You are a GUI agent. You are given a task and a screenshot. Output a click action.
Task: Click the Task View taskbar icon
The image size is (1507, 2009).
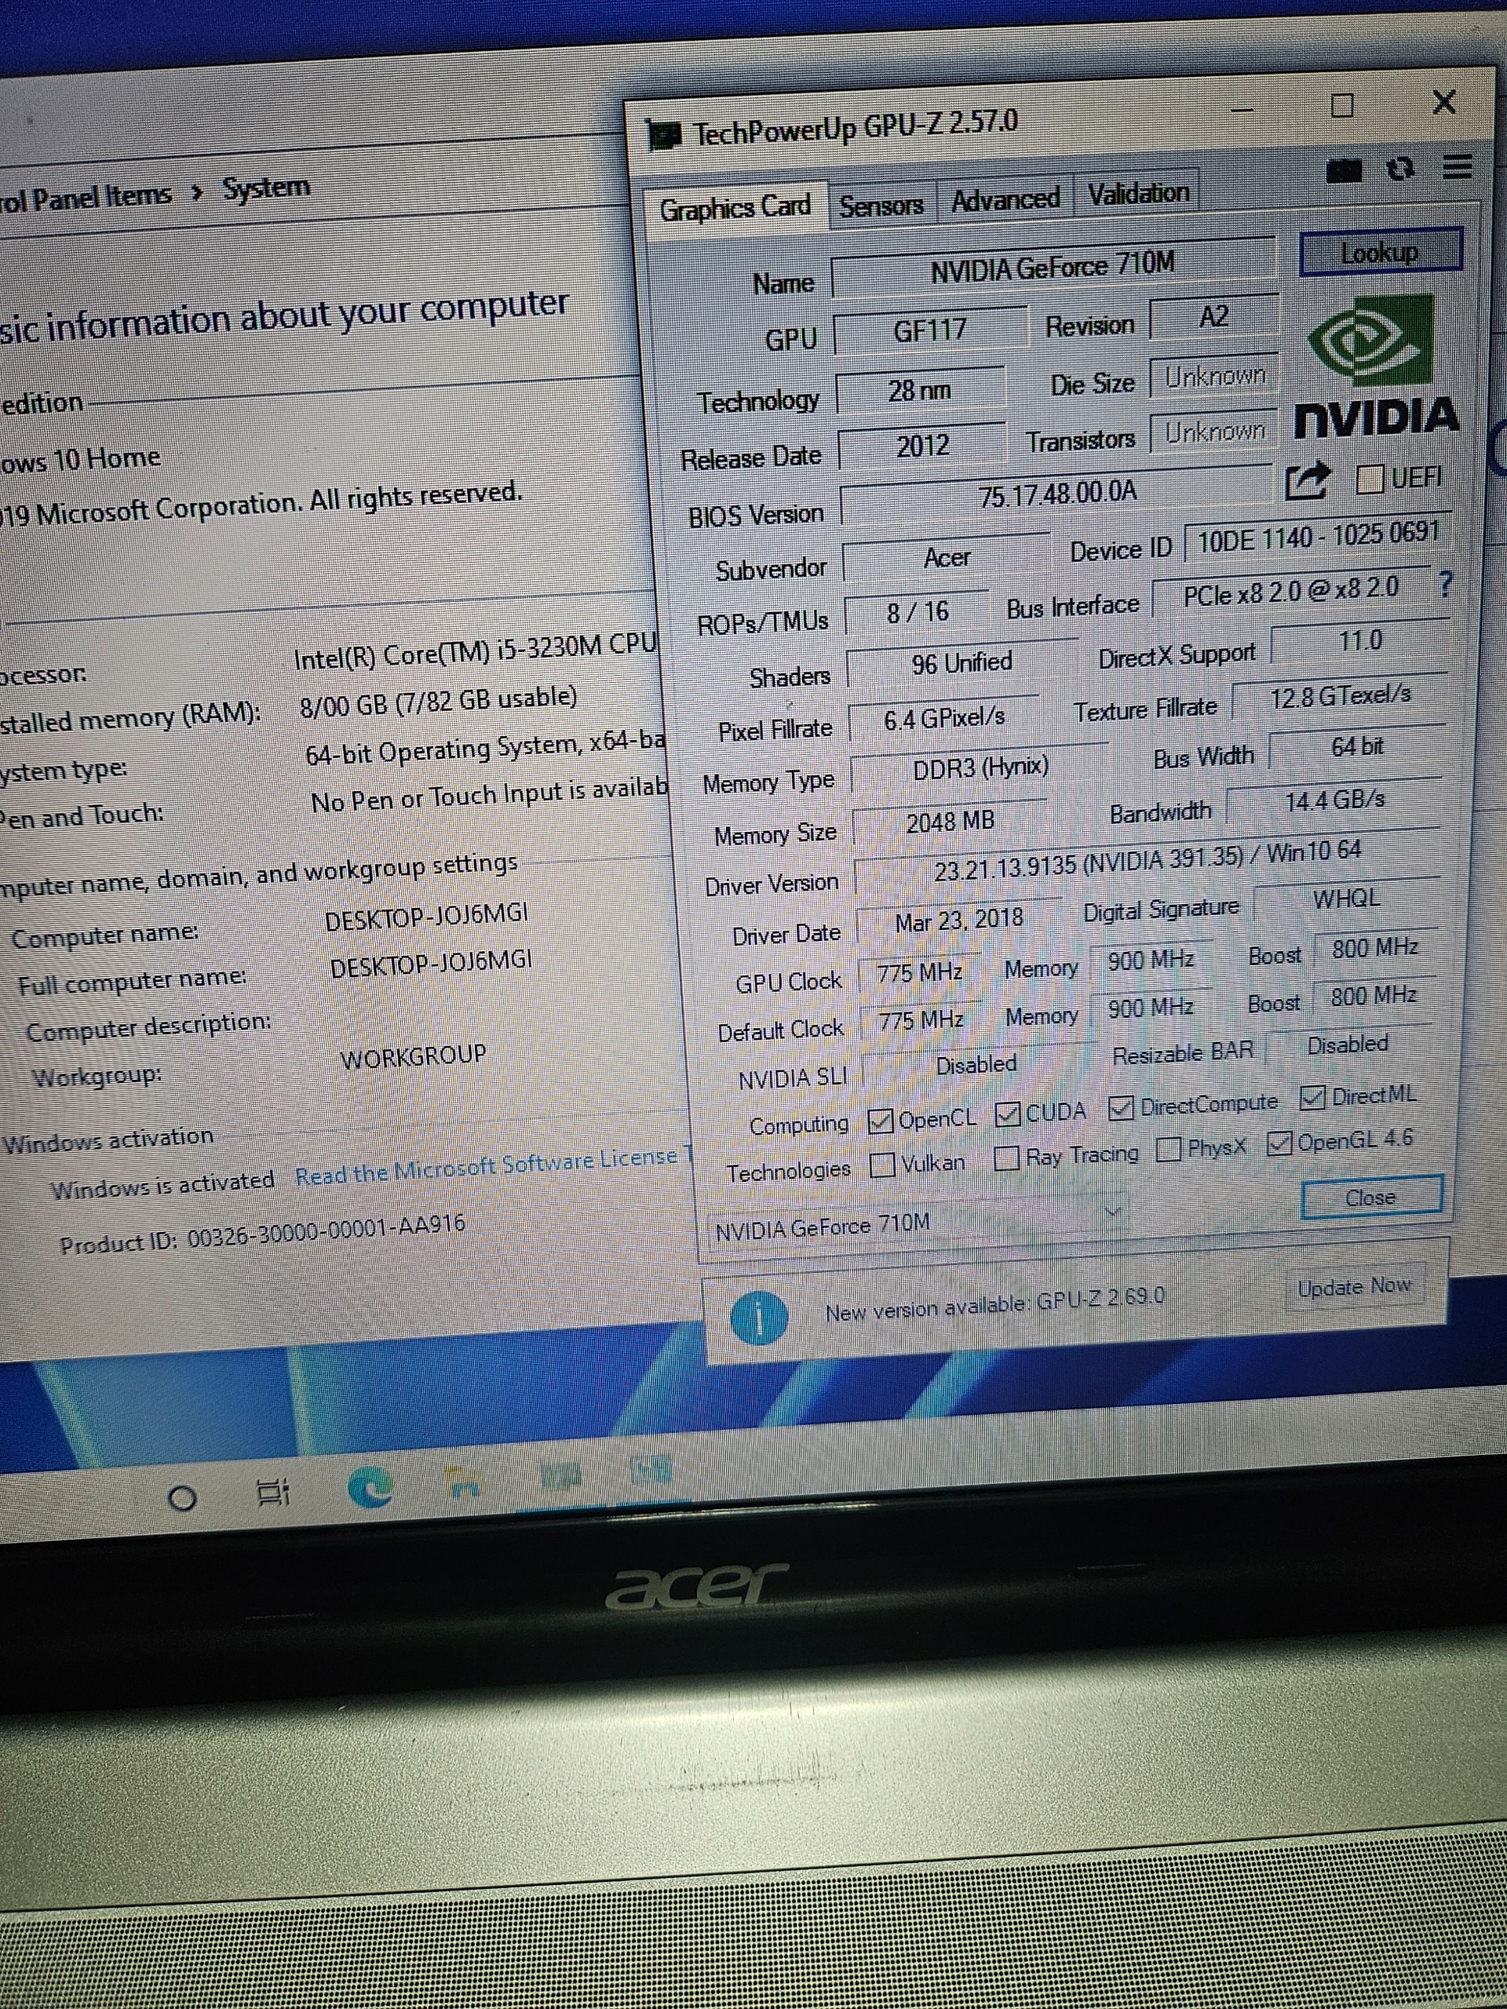pos(272,1492)
